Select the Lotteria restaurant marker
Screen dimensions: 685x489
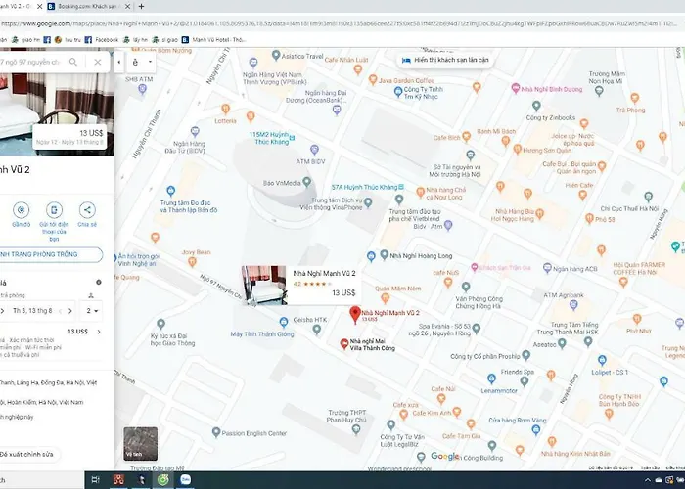(x=225, y=109)
